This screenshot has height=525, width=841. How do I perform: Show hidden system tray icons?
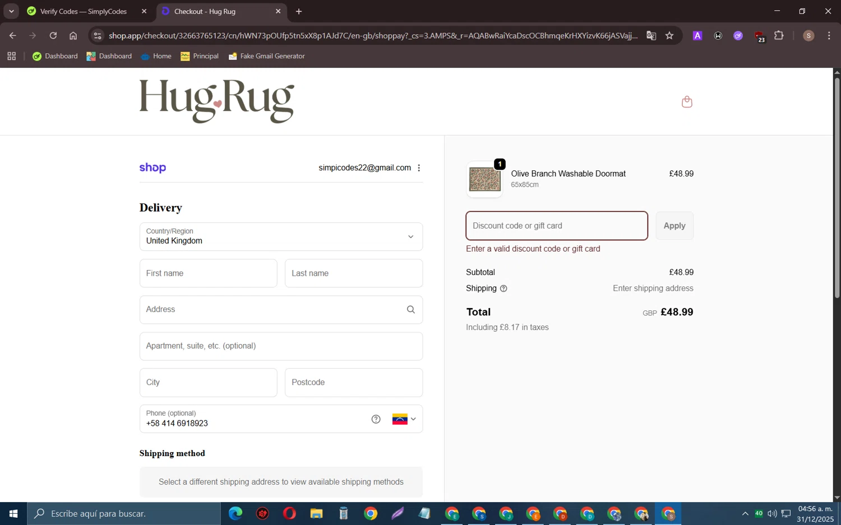(745, 513)
